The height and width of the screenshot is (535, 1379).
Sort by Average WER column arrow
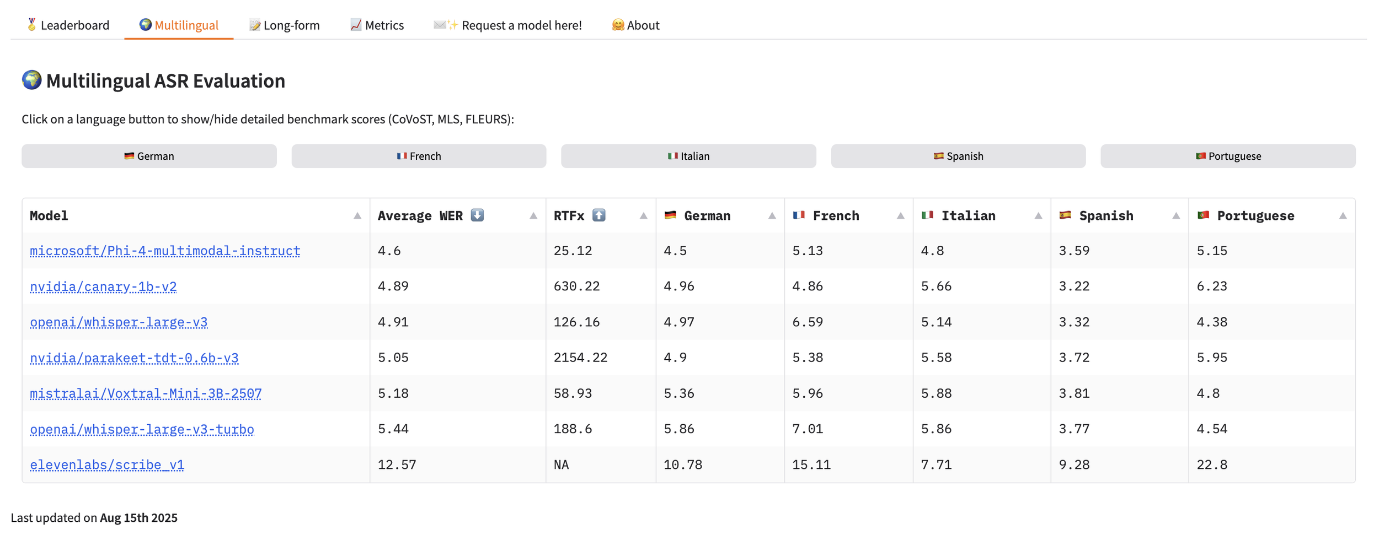[533, 216]
